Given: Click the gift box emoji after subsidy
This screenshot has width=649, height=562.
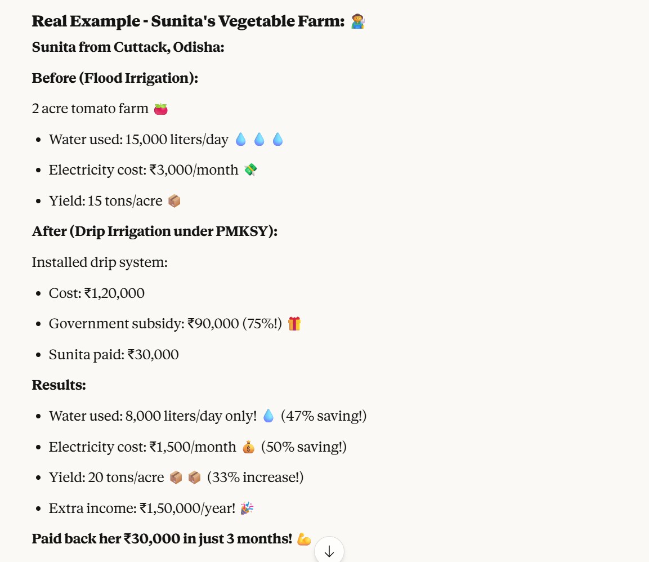Looking at the screenshot, I should pos(294,324).
